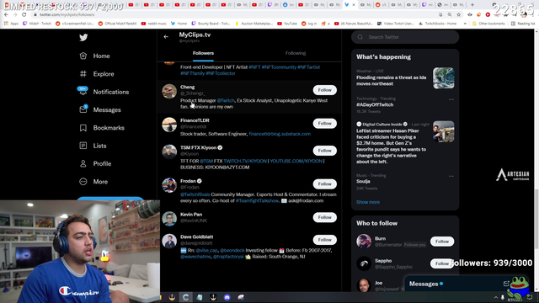
Task: Click Burn's avatar in Who to follow
Action: [x=364, y=242]
